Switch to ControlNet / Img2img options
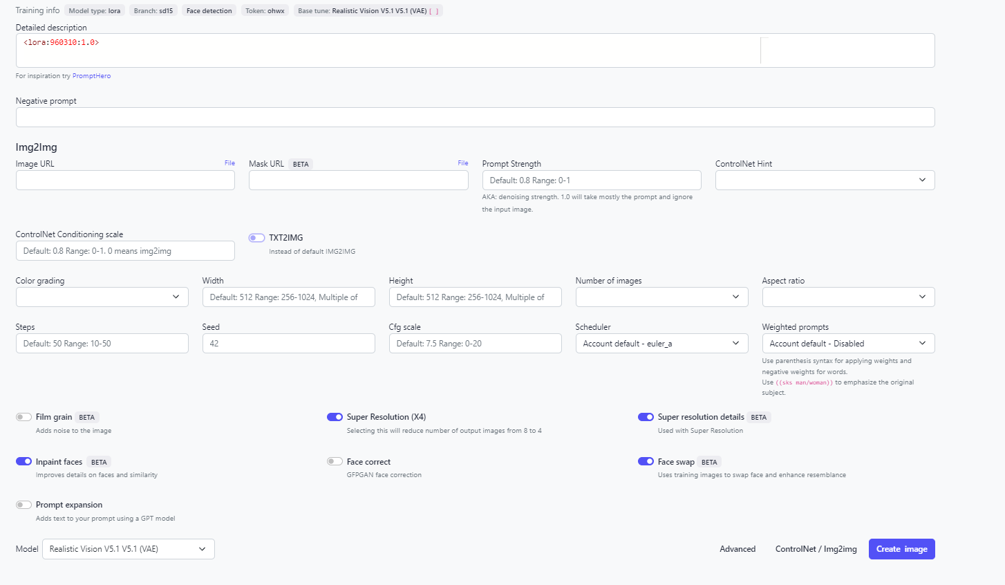This screenshot has width=1005, height=585. coord(816,549)
